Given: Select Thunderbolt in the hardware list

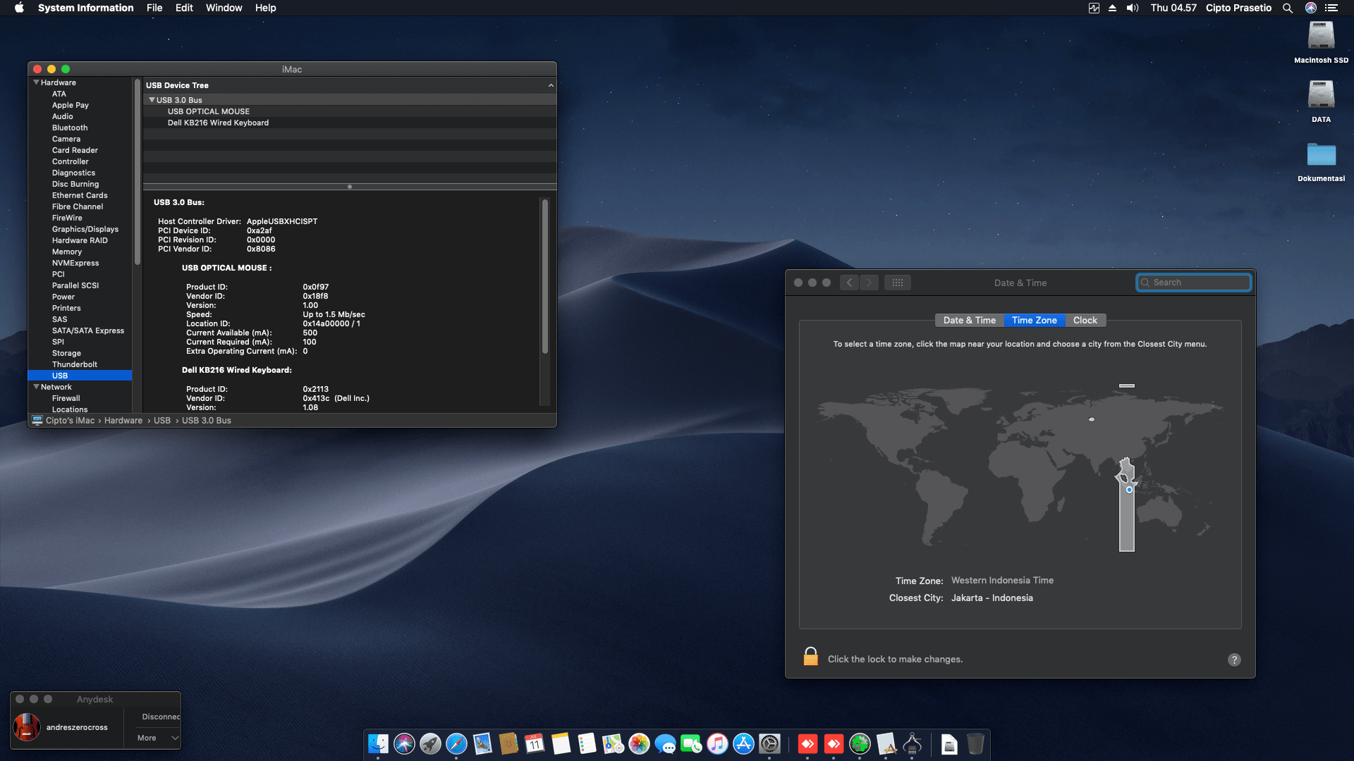Looking at the screenshot, I should tap(75, 364).
